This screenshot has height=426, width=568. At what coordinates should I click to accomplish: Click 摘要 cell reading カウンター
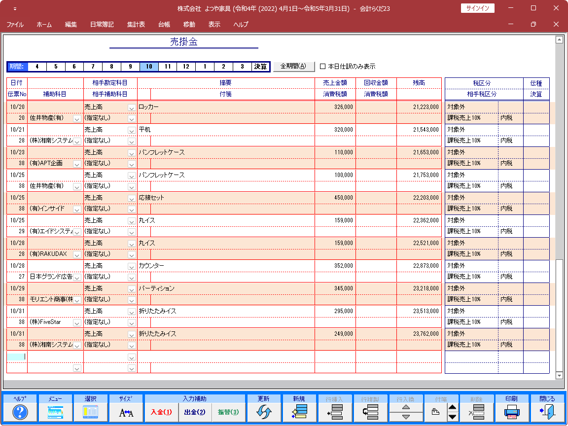[x=226, y=266]
